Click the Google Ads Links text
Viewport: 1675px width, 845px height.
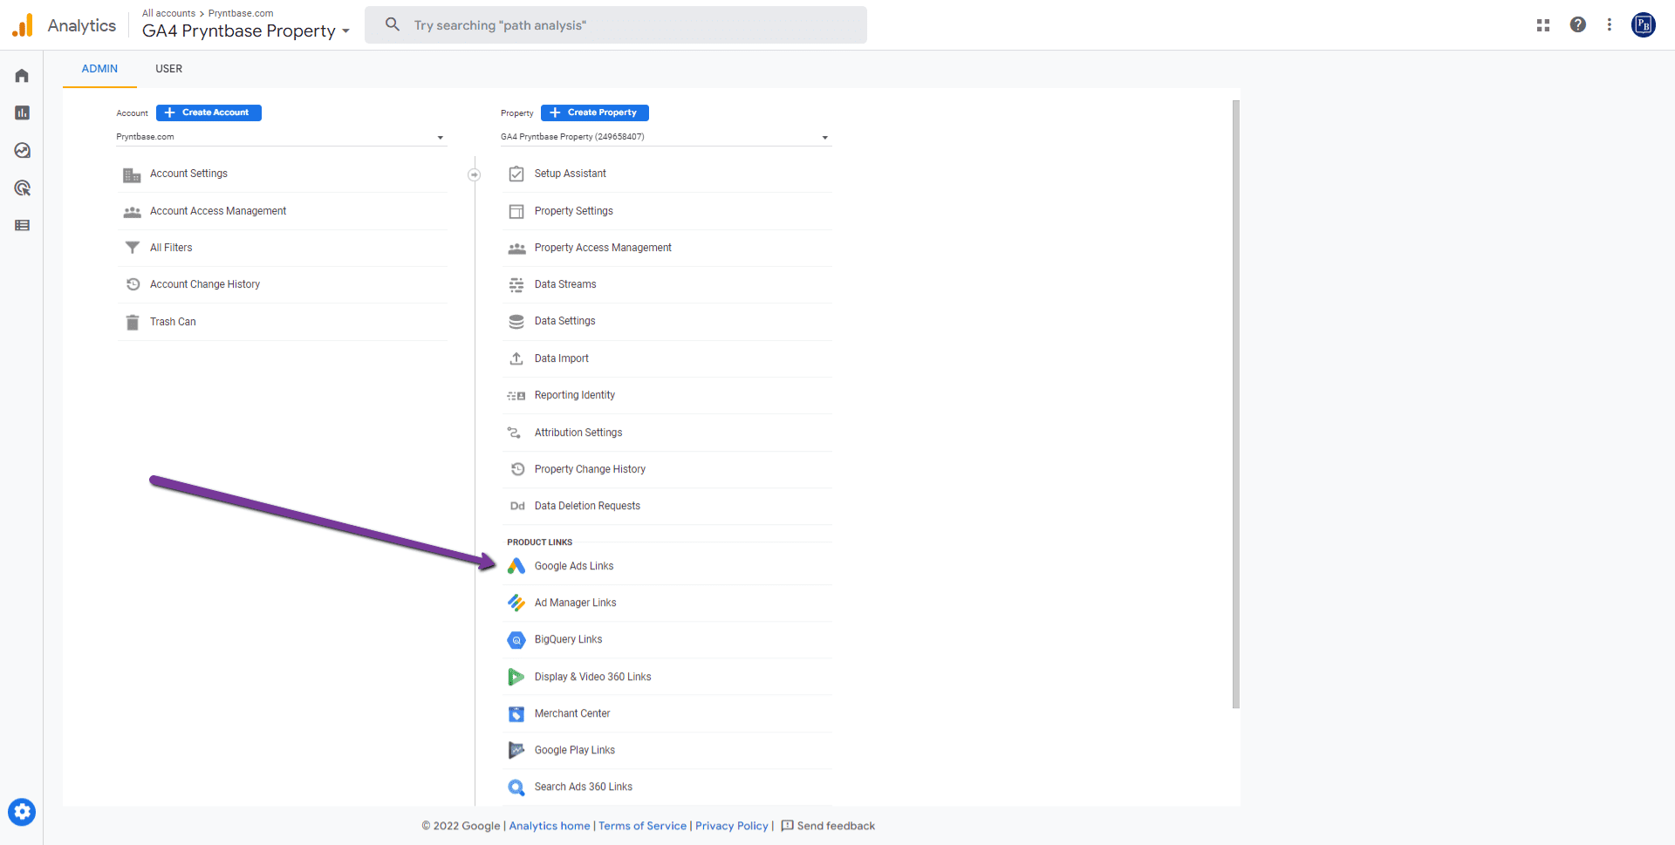574,566
